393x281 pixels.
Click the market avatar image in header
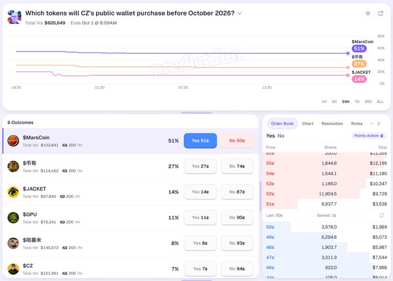click(14, 17)
